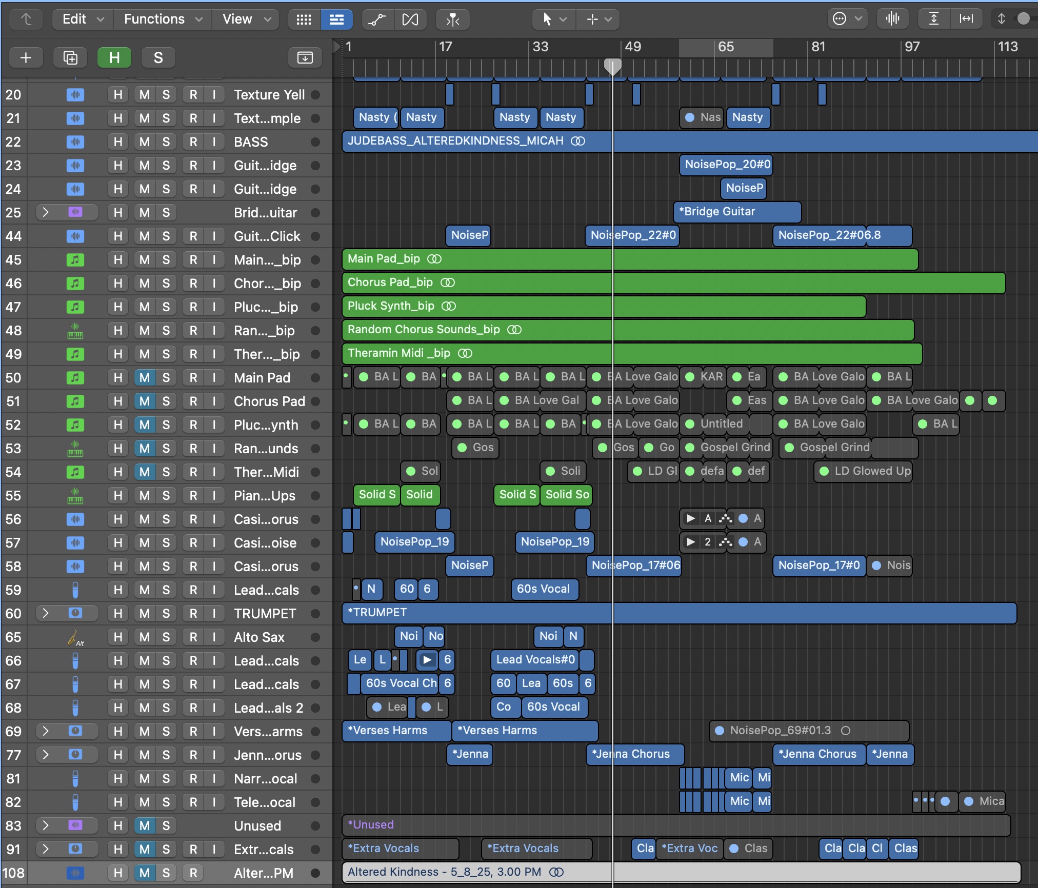Click the catch playhead button
The height and width of the screenshot is (888, 1038).
click(452, 19)
